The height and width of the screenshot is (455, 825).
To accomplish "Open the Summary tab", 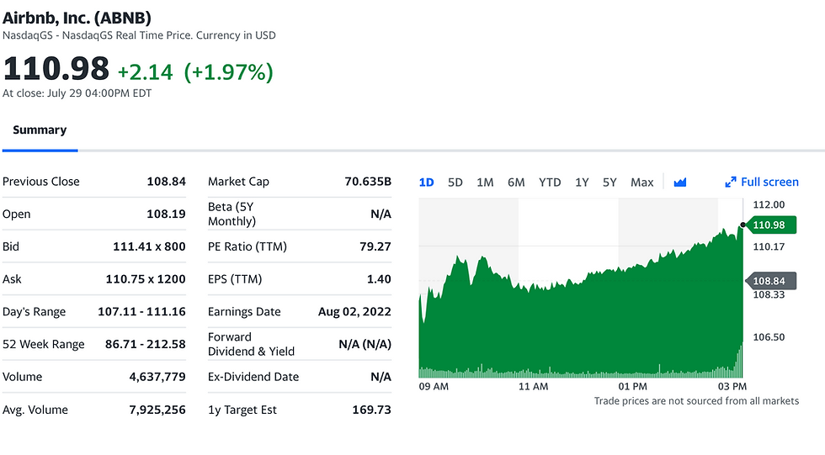I will point(40,130).
